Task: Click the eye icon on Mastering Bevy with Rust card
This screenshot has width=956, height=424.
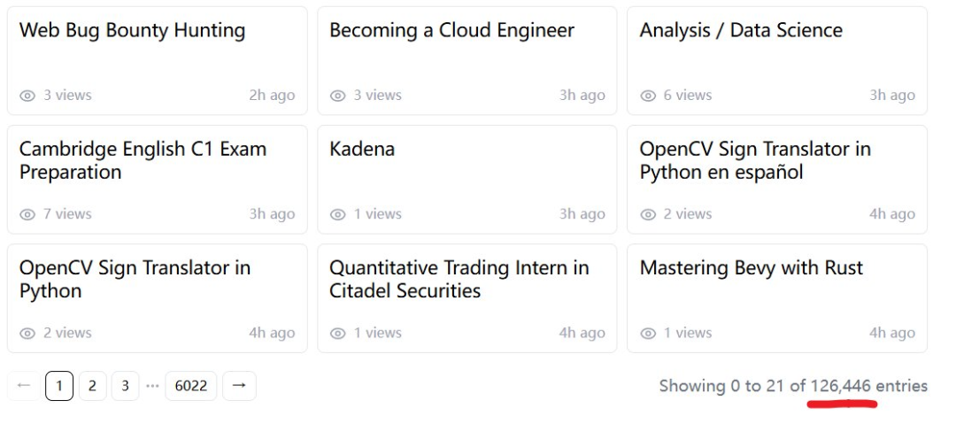Action: pyautogui.click(x=648, y=334)
